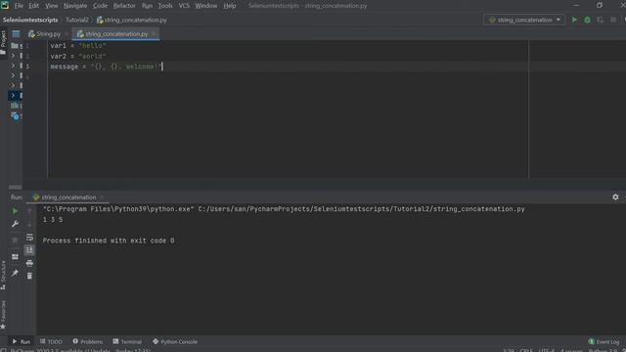The image size is (626, 352).
Task: Expand the highlighted project tree row
Action: [13, 96]
